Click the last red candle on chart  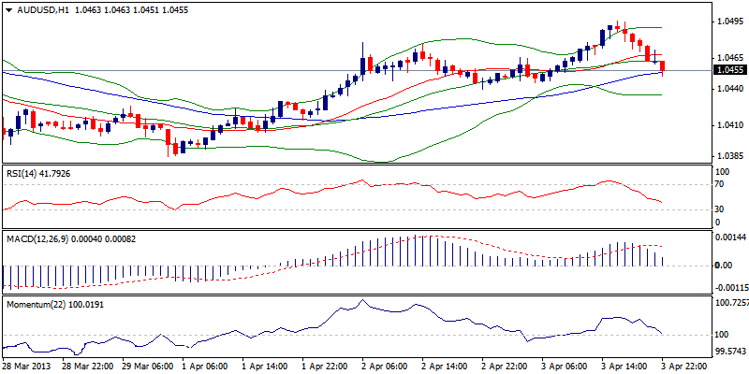(x=663, y=65)
